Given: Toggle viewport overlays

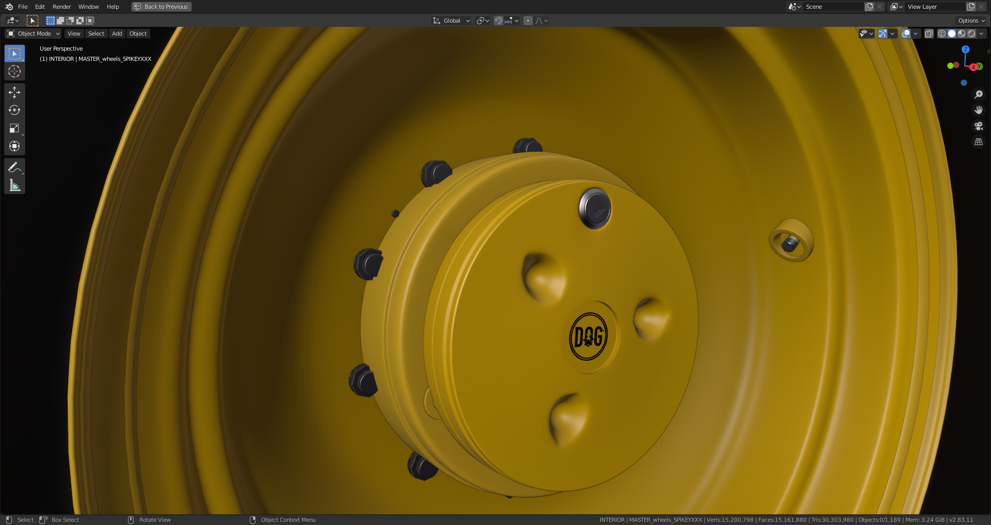Looking at the screenshot, I should pyautogui.click(x=906, y=34).
